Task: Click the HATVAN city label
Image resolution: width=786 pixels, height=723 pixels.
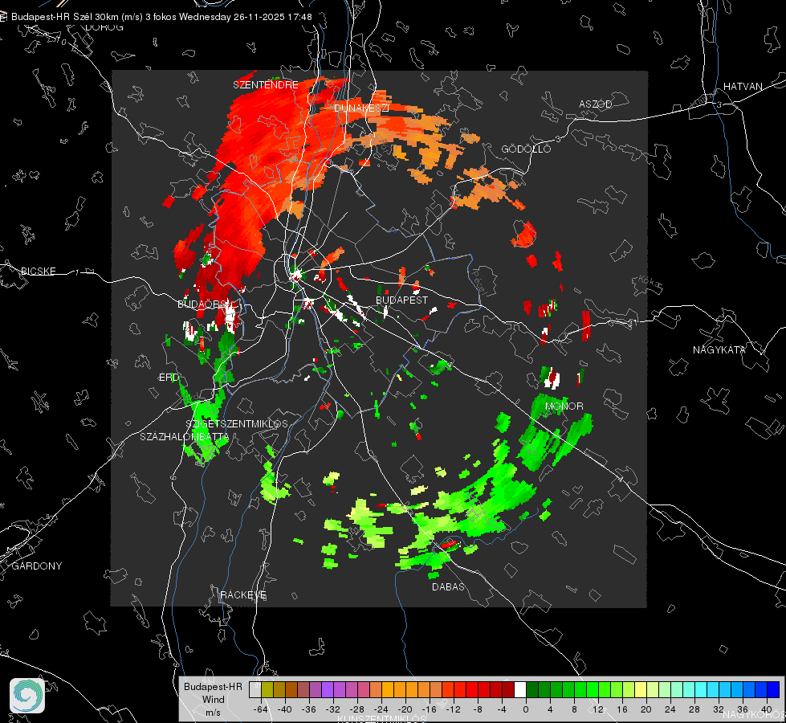Action: click(743, 86)
